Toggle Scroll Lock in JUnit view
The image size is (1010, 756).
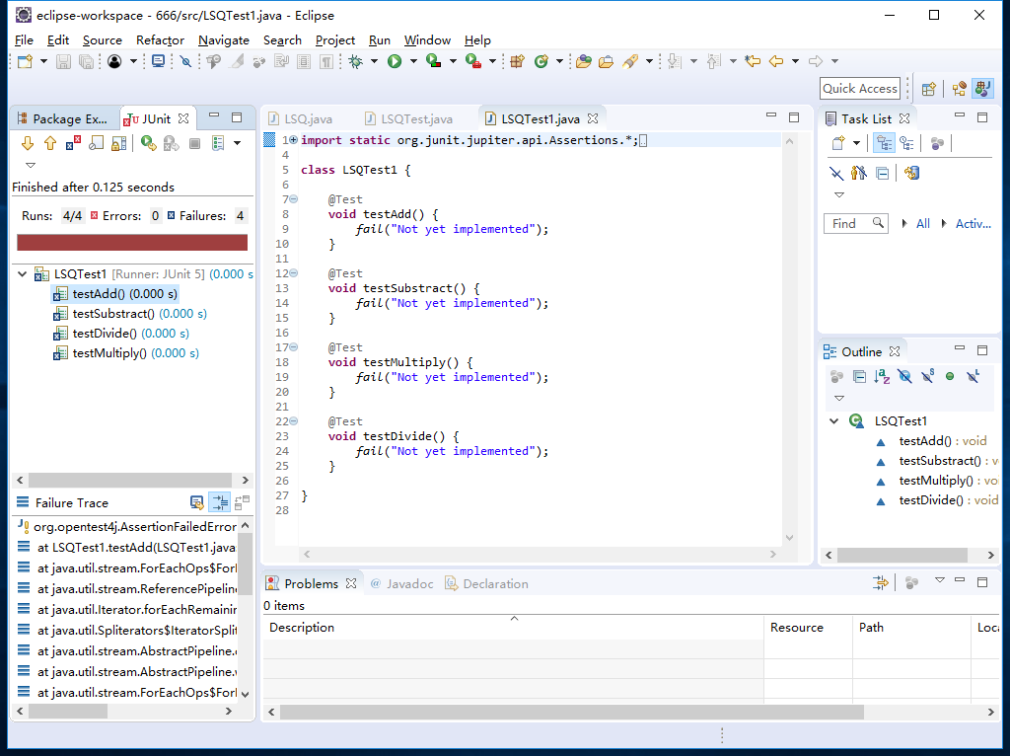(119, 143)
